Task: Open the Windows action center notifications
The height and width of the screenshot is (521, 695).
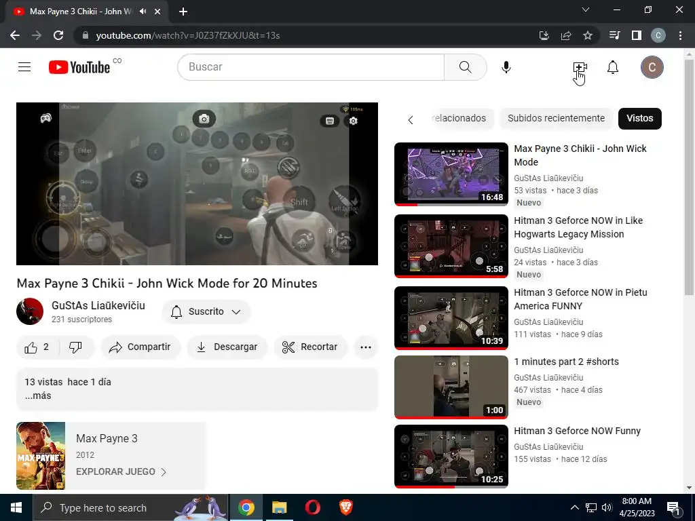Action: pos(673,507)
